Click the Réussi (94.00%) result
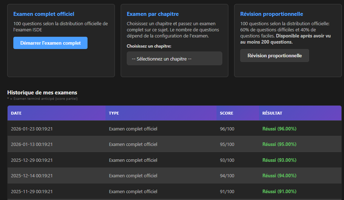Viewport: 344px width, 200px height. coord(279,176)
